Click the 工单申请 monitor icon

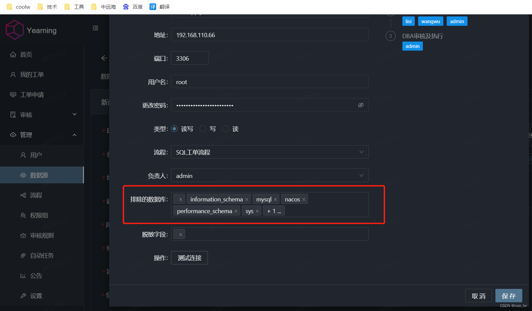pyautogui.click(x=13, y=95)
